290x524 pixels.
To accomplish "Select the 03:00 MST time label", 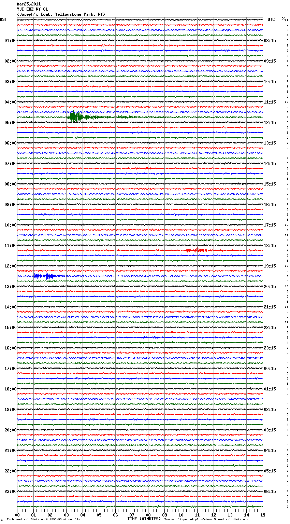I will [x=11, y=82].
